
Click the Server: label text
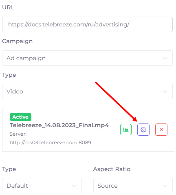pyautogui.click(x=18, y=134)
